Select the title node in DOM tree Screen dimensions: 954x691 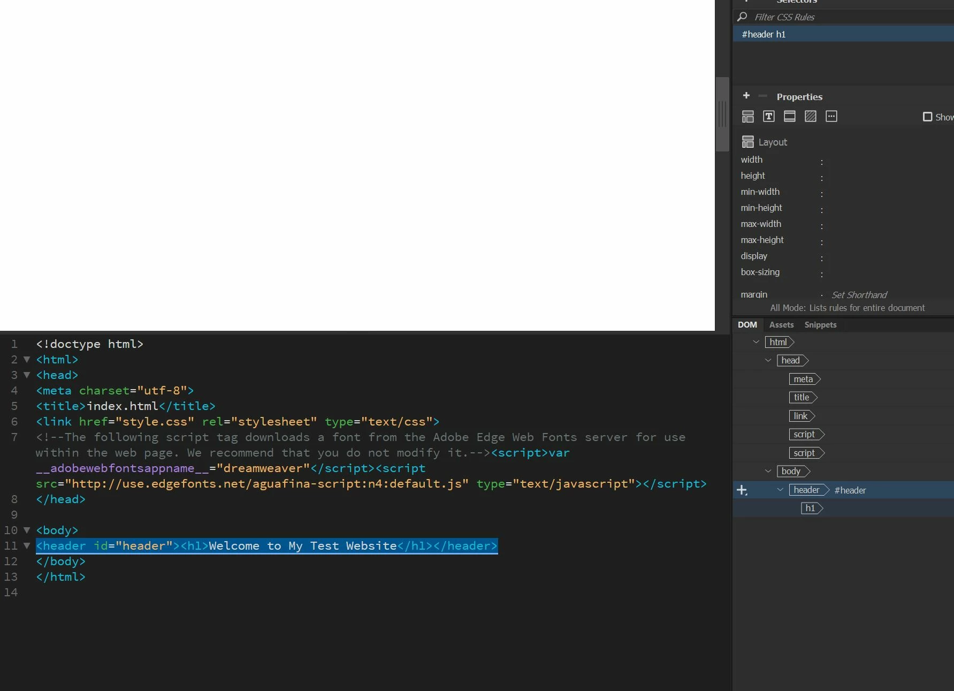point(803,397)
